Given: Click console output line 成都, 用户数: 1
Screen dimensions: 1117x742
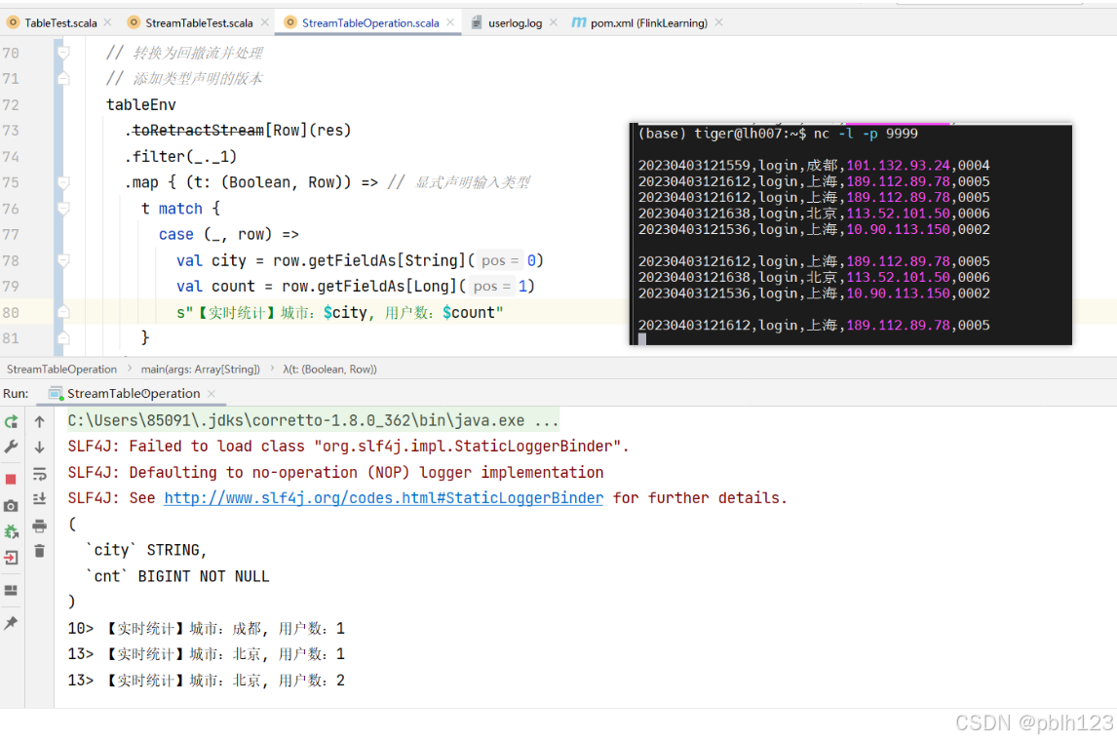Looking at the screenshot, I should [206, 629].
